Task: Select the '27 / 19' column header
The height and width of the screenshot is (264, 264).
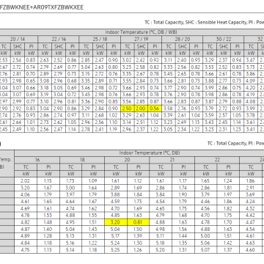Action: 141,39
